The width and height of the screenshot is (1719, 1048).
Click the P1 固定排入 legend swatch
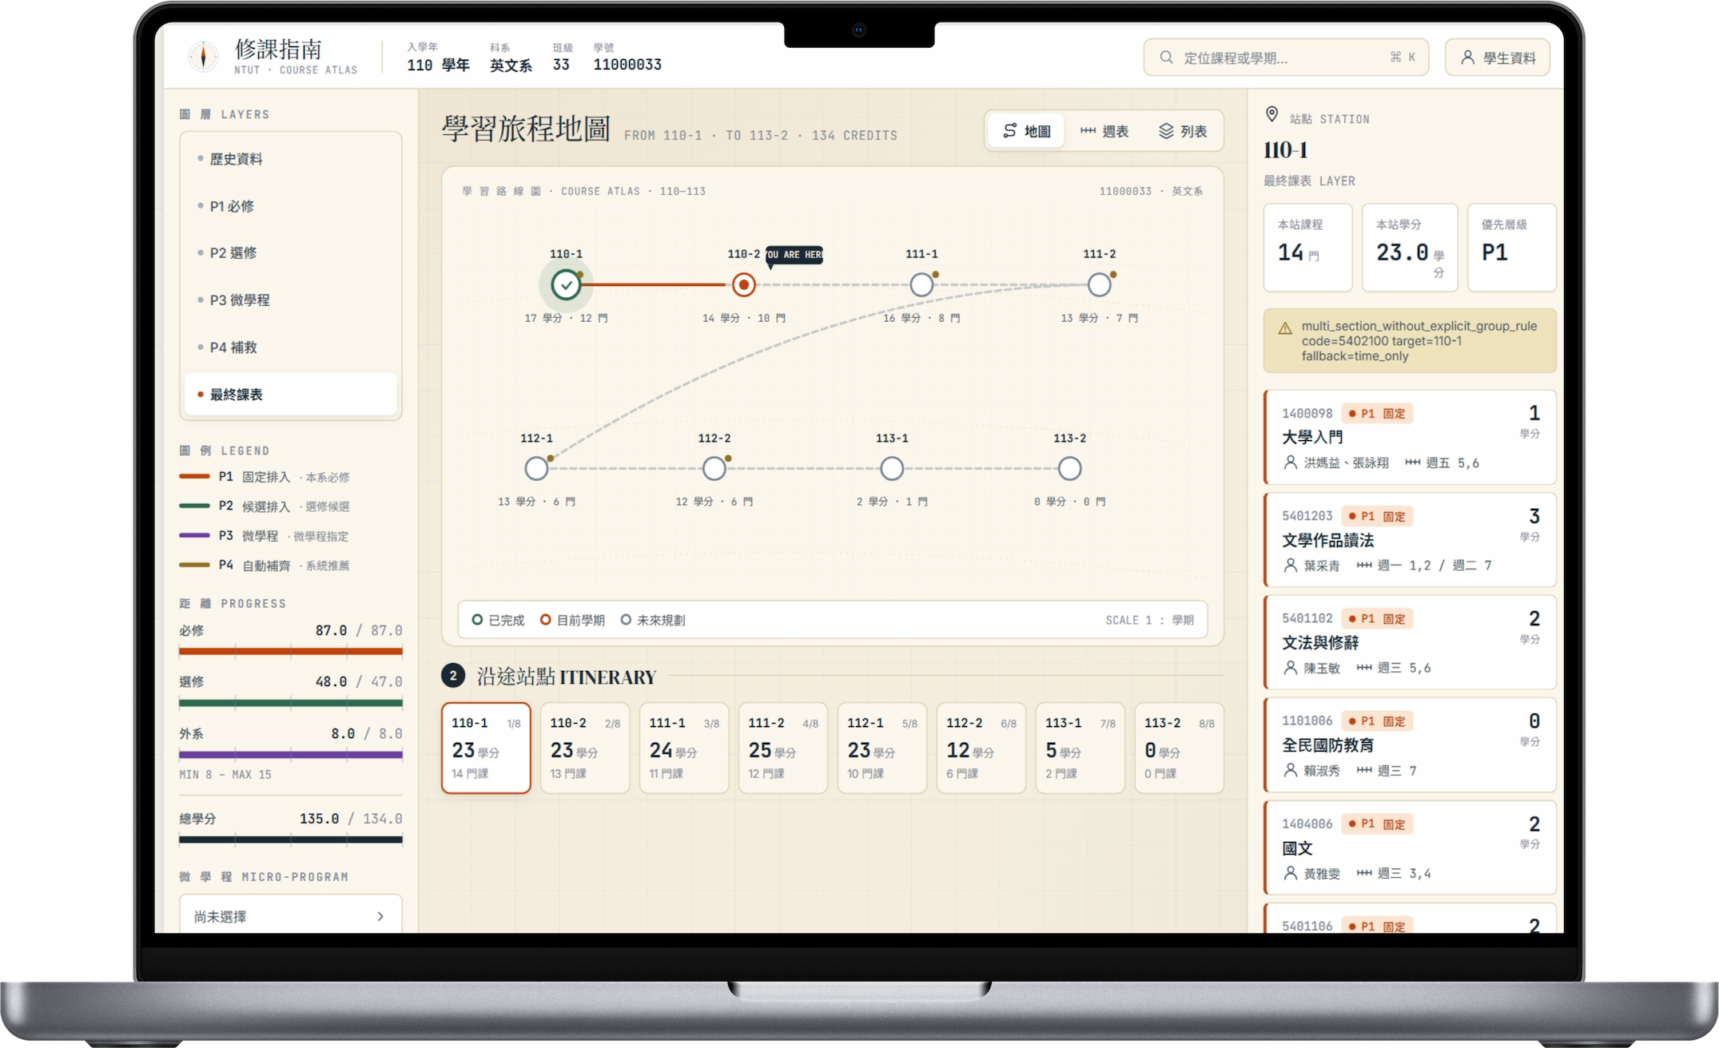[194, 477]
